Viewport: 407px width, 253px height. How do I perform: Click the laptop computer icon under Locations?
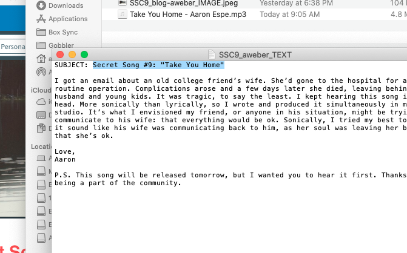pyautogui.click(x=41, y=158)
